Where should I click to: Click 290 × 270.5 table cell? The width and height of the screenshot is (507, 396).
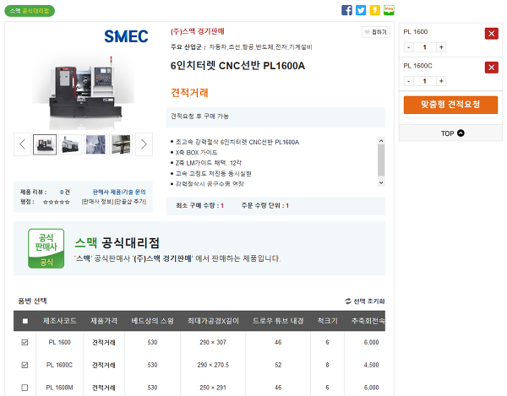point(213,365)
